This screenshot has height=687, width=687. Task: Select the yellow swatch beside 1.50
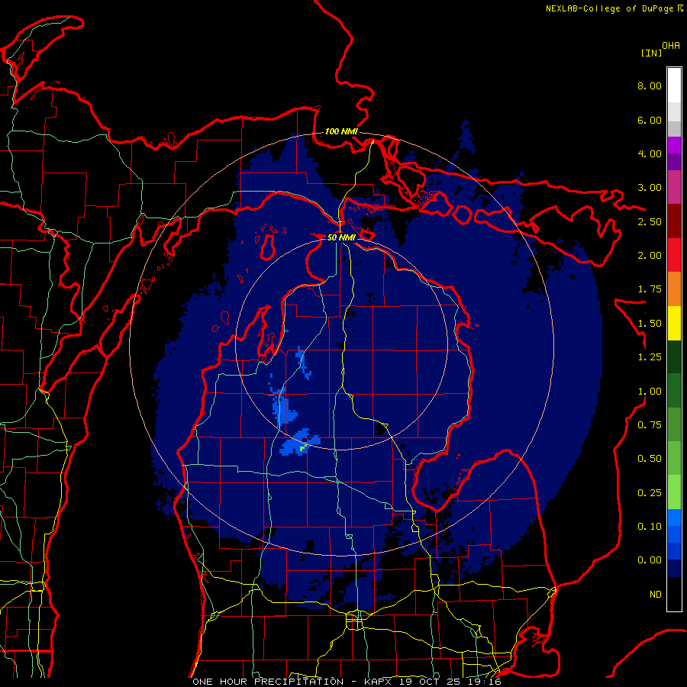(x=674, y=324)
